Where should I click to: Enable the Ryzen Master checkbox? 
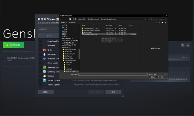40,63
